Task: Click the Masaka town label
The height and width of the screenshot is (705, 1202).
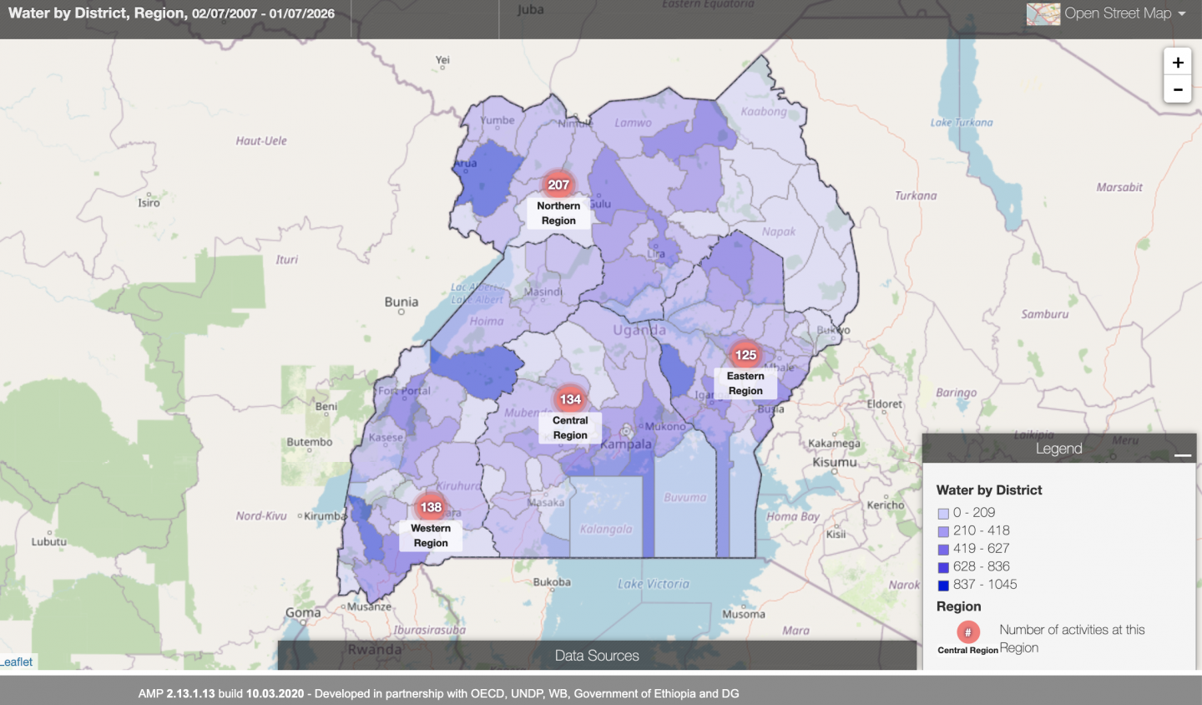Action: click(546, 503)
